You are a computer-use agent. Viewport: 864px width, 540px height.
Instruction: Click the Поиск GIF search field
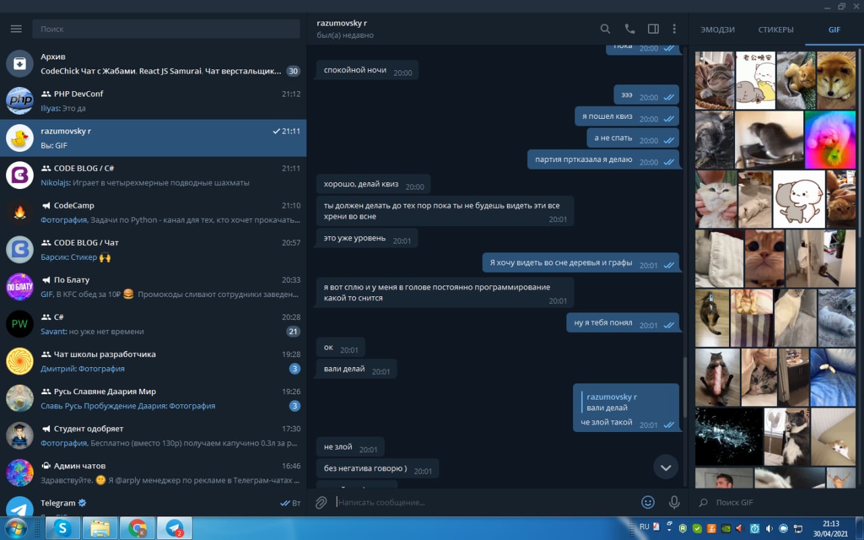pyautogui.click(x=776, y=502)
